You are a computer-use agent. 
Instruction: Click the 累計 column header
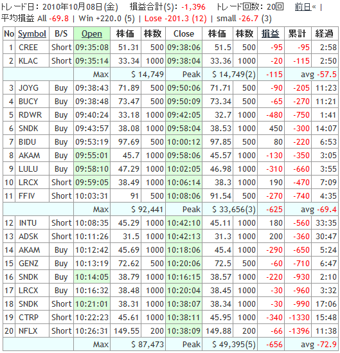click(x=297, y=34)
